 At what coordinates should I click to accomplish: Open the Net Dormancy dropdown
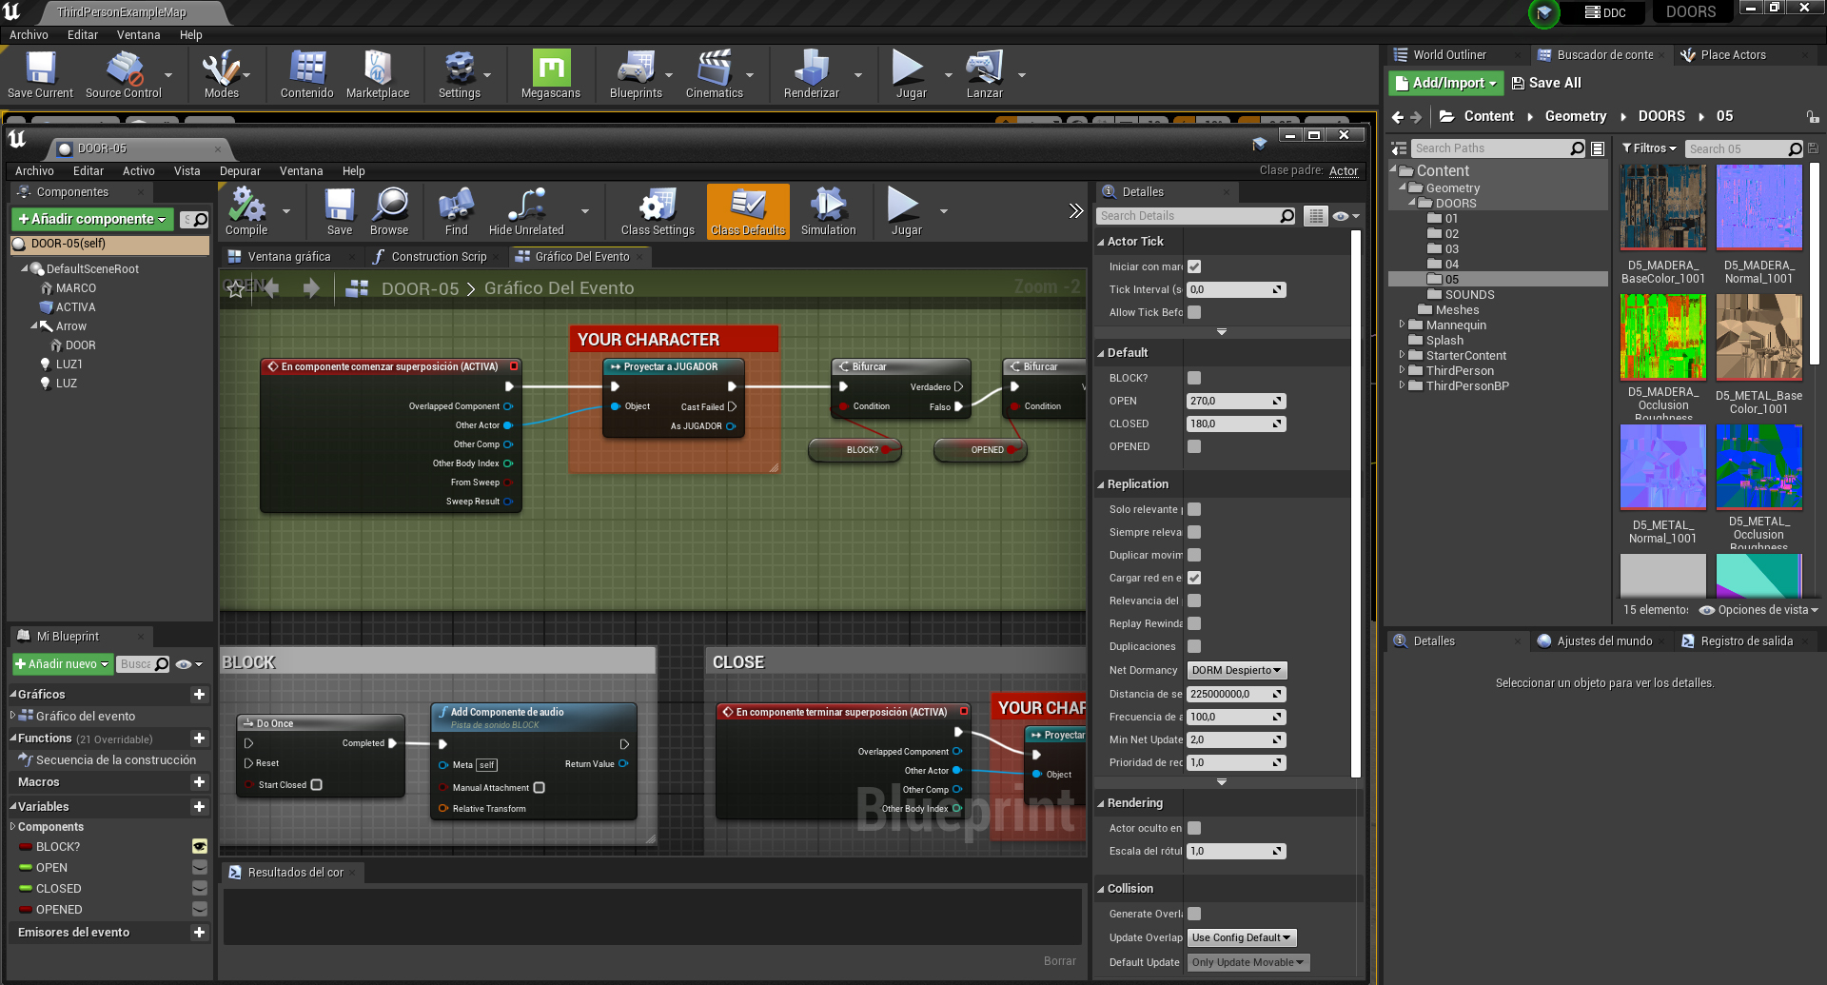coord(1237,671)
